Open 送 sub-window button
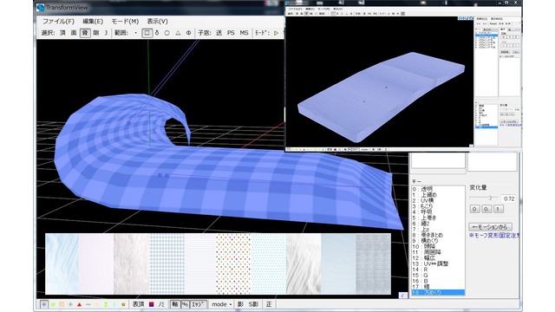 click(x=219, y=33)
